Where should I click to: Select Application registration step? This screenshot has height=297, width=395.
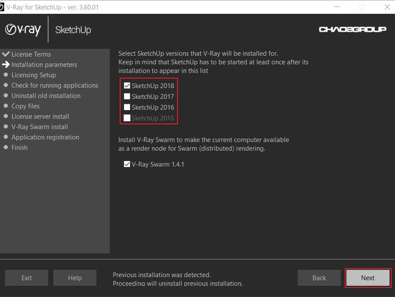click(x=45, y=137)
